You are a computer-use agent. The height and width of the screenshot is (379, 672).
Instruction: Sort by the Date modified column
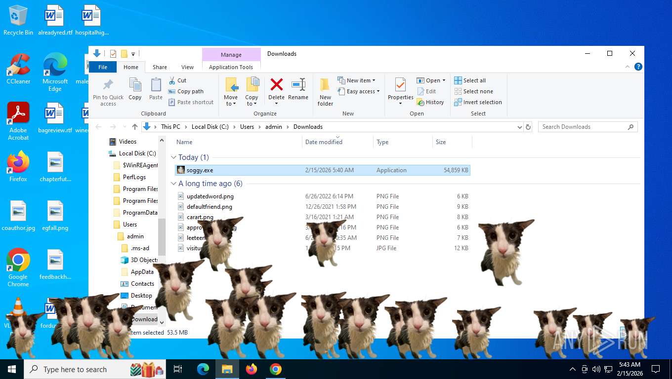click(337, 142)
